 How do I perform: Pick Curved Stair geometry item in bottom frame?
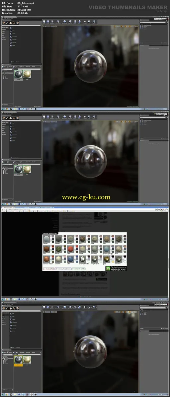(13, 322)
